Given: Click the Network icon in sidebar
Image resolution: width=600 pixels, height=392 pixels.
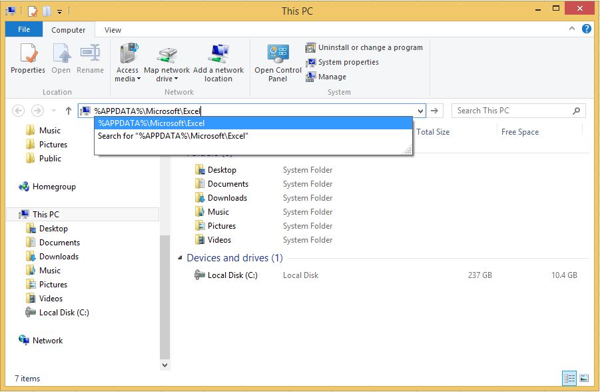Looking at the screenshot, I should pos(24,340).
